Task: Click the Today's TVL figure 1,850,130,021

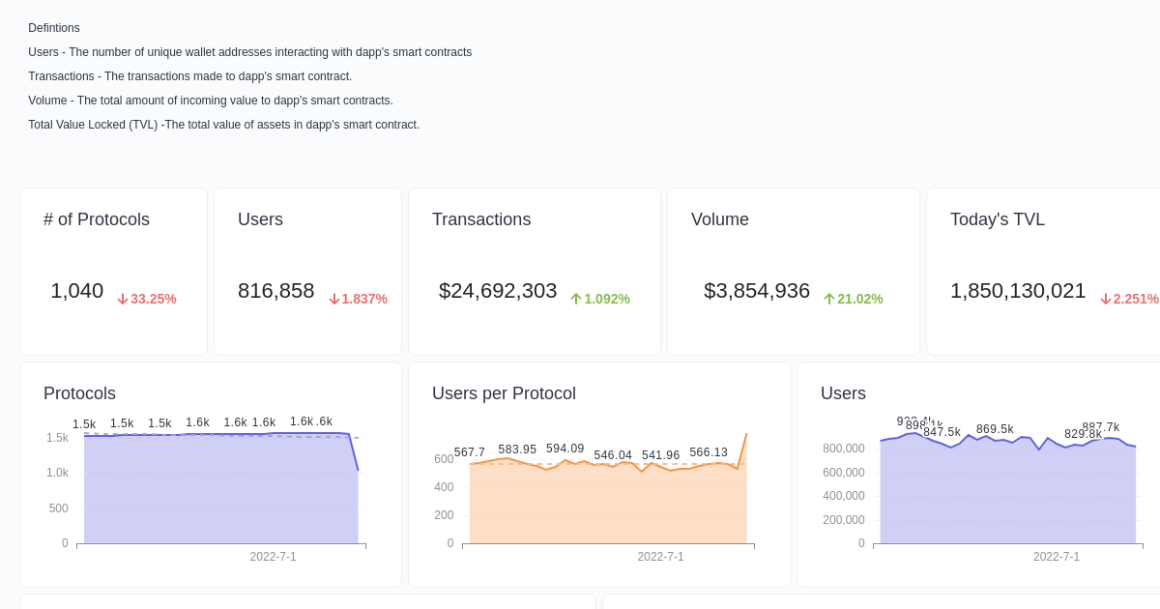Action: [x=1018, y=291]
